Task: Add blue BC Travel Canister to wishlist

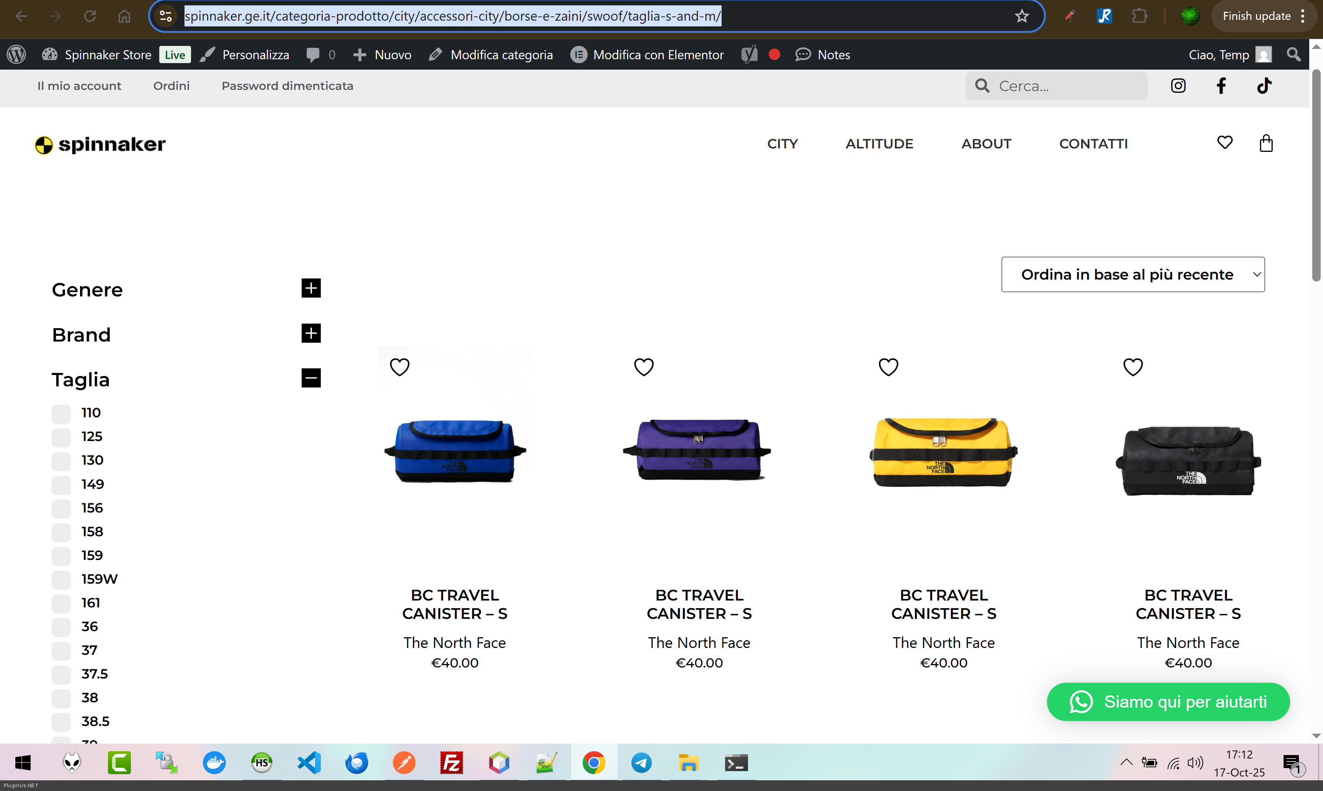Action: pyautogui.click(x=400, y=367)
